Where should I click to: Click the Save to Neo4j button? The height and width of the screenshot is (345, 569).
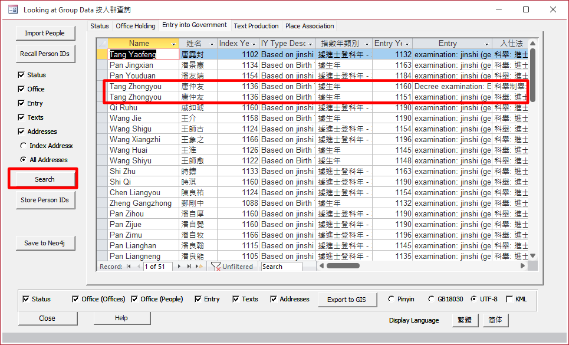[x=45, y=243]
